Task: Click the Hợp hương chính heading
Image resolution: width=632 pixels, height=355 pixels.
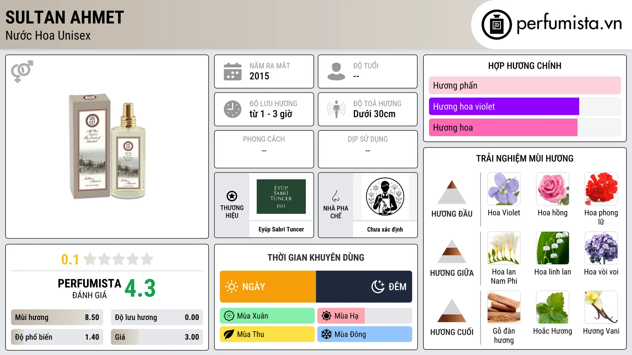Action: coord(525,66)
